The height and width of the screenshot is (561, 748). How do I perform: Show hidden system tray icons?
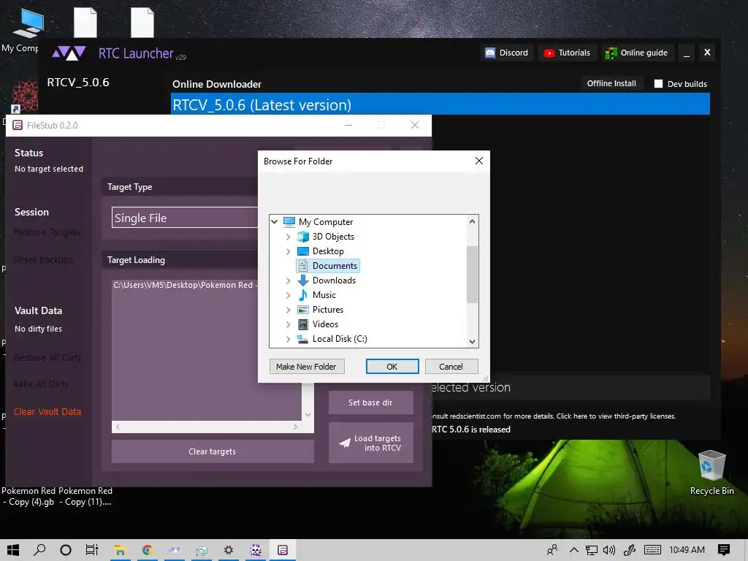click(x=574, y=550)
